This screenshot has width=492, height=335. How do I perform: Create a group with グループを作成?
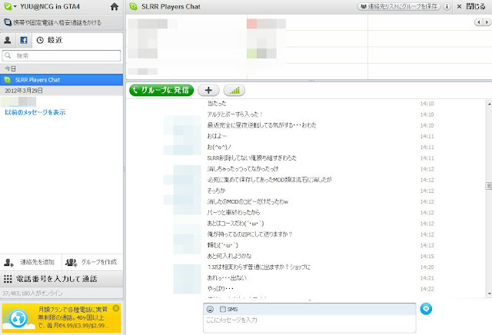[92, 262]
